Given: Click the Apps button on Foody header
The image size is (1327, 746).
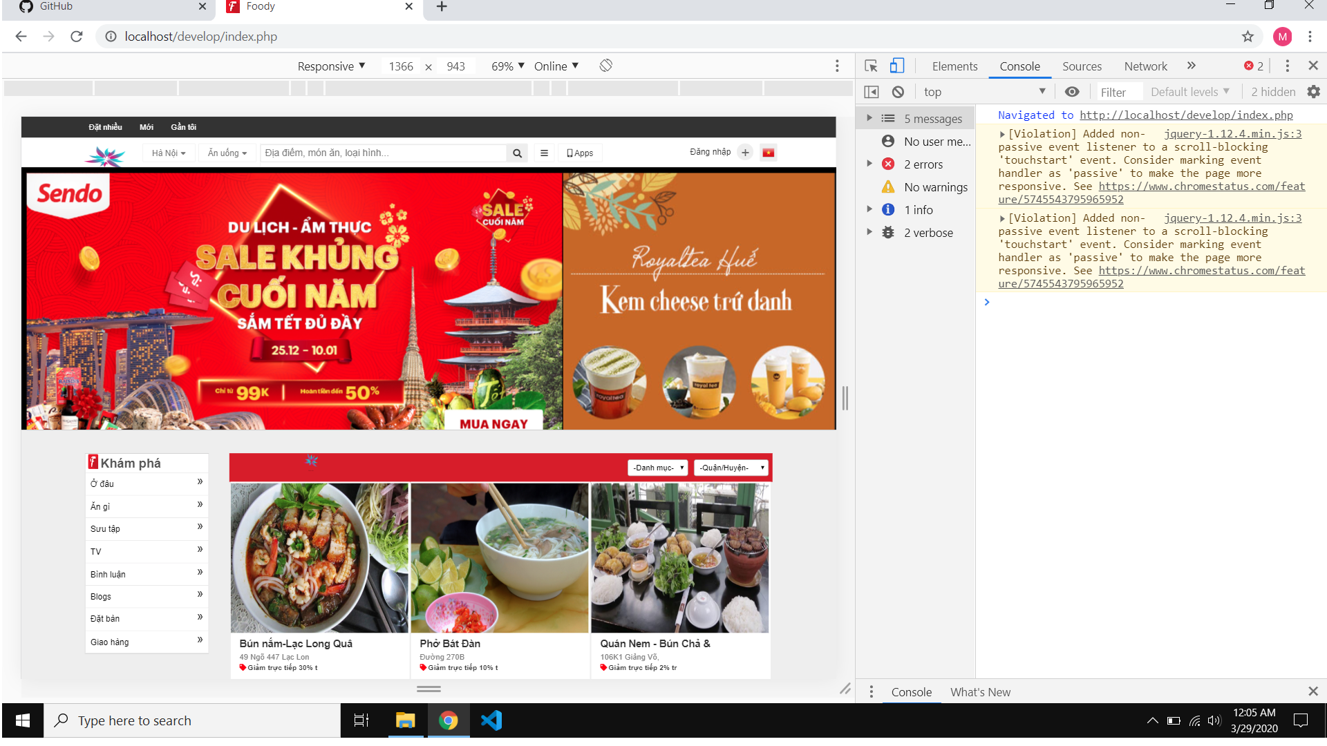Looking at the screenshot, I should pyautogui.click(x=581, y=153).
